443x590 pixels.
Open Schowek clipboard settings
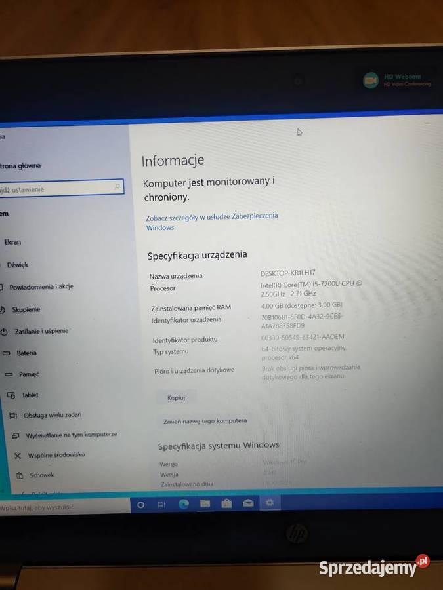click(42, 475)
